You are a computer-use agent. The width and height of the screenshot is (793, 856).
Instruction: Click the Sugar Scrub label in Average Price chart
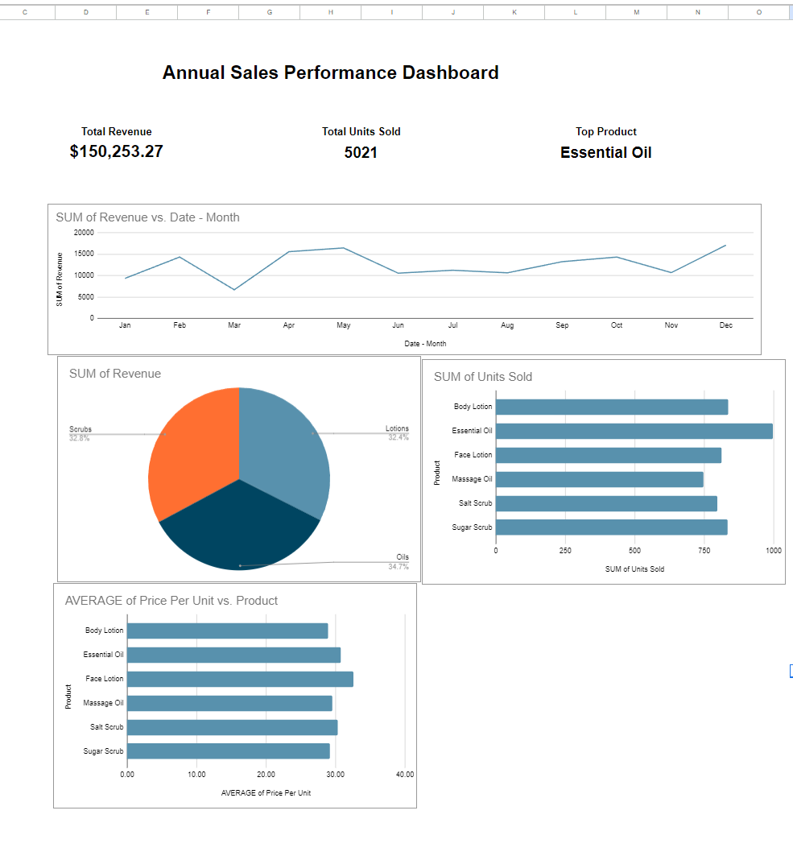(103, 751)
